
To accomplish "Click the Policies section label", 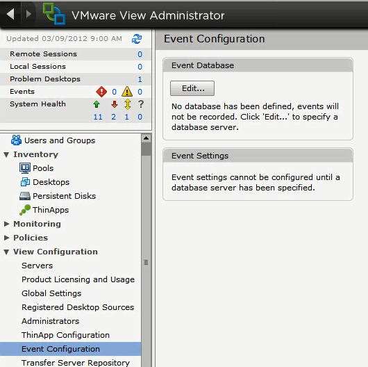I will (x=31, y=238).
